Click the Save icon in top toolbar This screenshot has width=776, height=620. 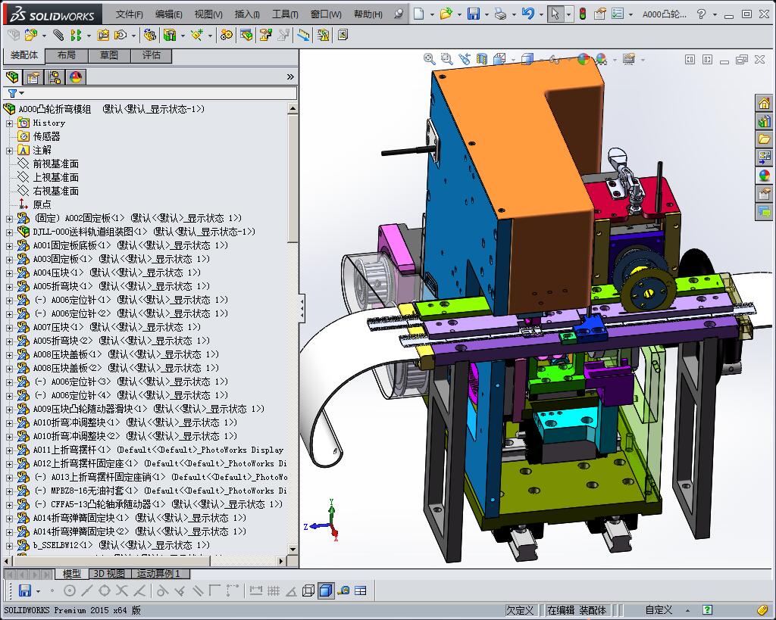click(474, 14)
